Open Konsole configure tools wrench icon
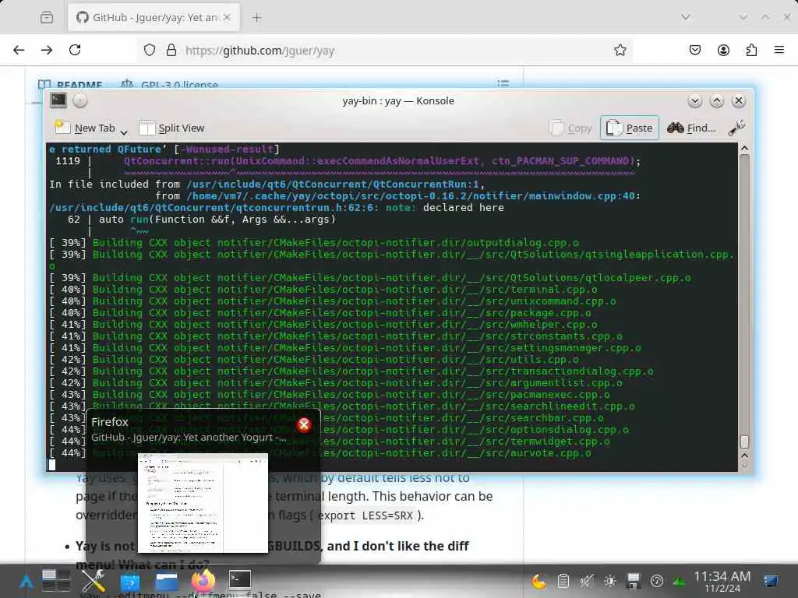Screen dimensions: 798x598 pos(736,128)
